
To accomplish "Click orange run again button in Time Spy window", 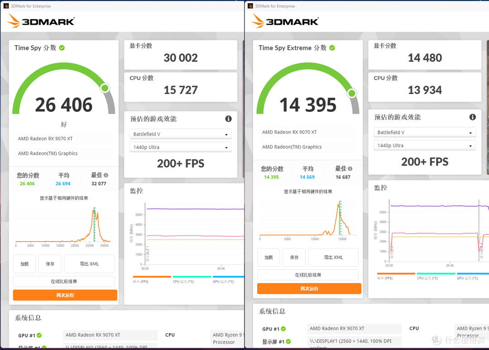I will tap(65, 295).
